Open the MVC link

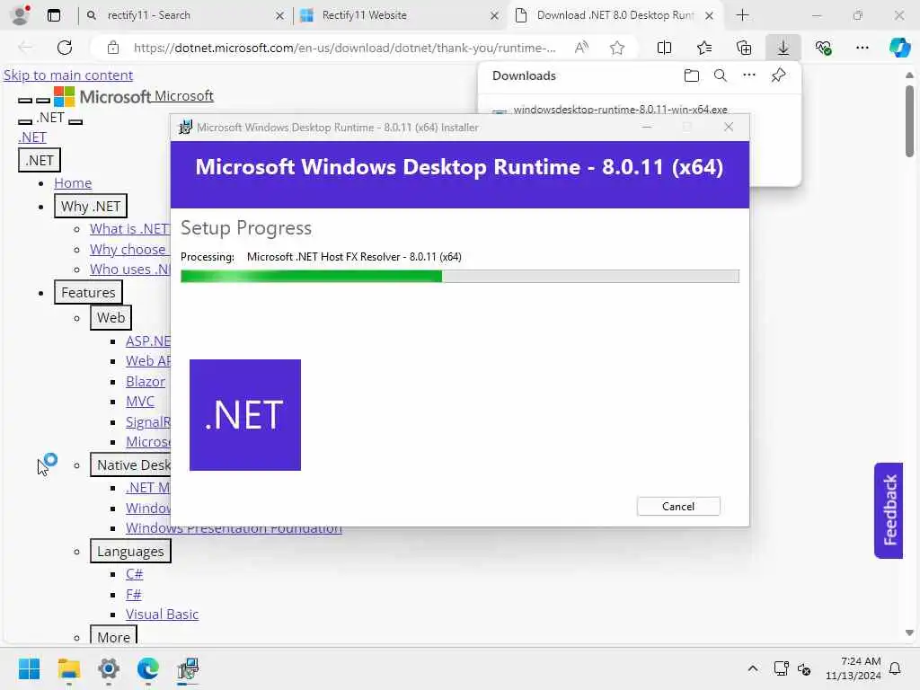point(140,402)
